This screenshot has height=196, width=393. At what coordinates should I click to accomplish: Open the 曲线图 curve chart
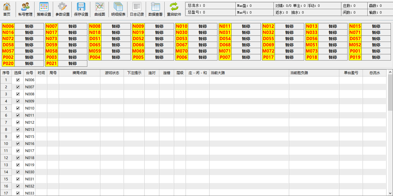click(99, 9)
